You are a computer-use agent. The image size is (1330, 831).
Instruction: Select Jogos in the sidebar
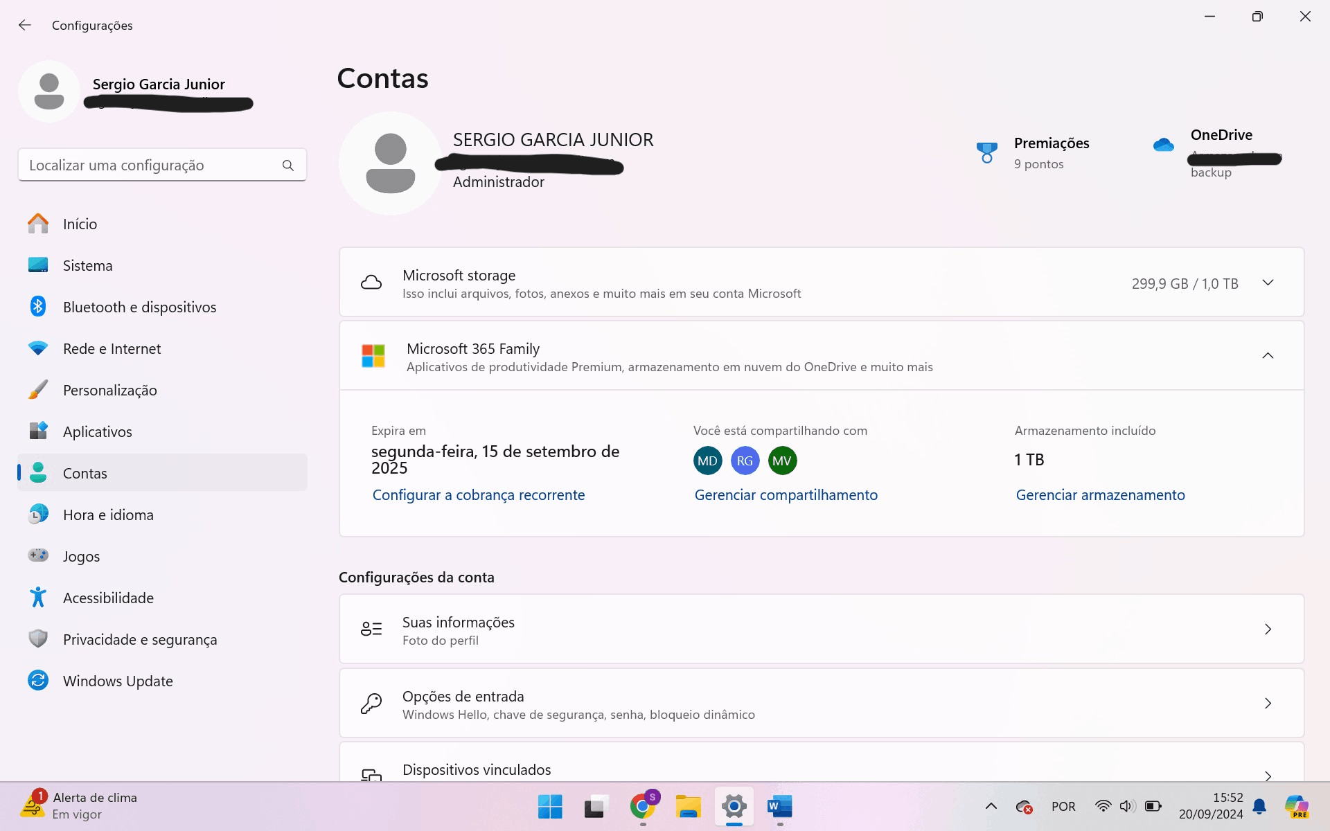[162, 556]
